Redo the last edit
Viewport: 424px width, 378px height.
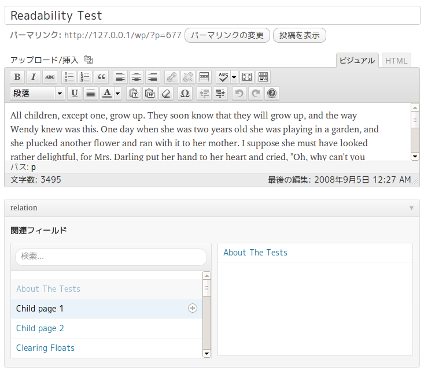tap(256, 93)
